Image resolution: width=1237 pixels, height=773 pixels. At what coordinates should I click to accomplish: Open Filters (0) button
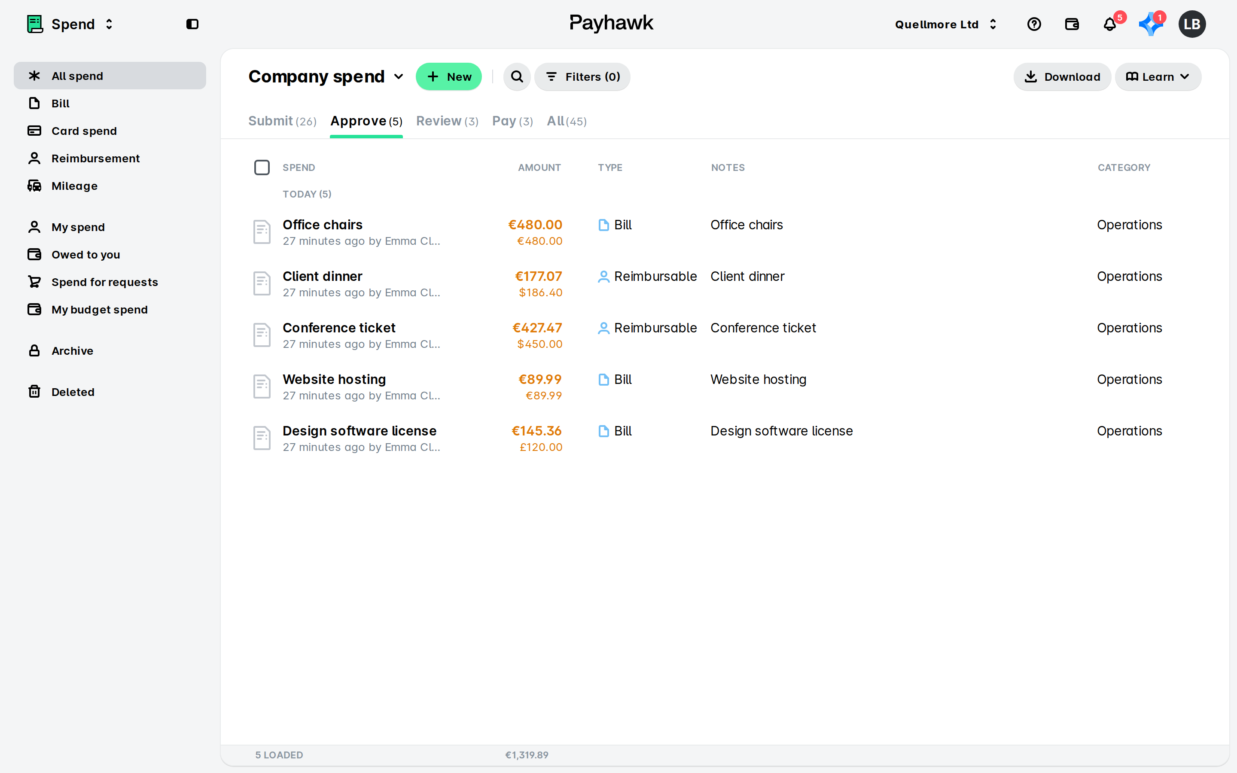tap(582, 77)
